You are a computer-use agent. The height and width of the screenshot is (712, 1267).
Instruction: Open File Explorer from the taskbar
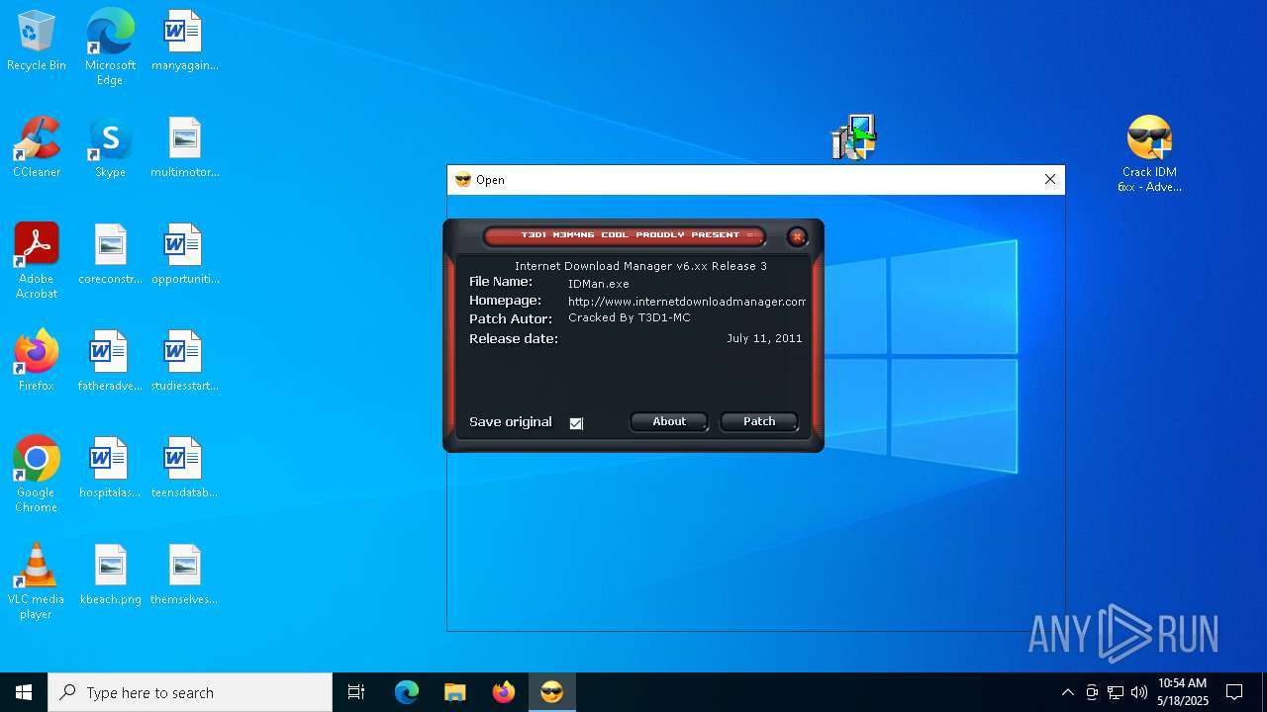(x=454, y=692)
